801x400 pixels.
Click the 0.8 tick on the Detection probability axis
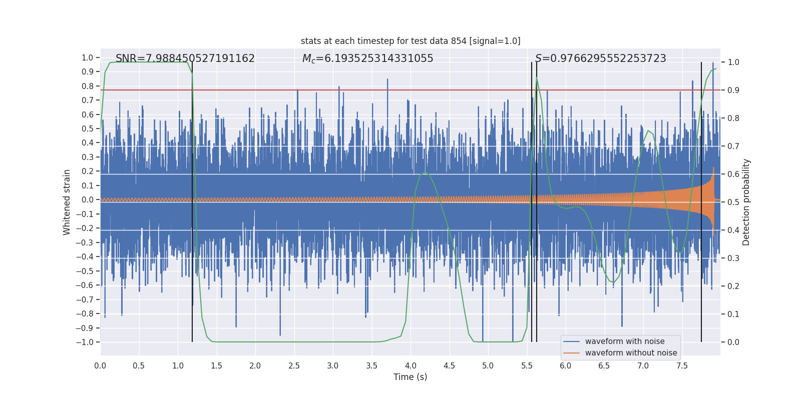pos(733,118)
